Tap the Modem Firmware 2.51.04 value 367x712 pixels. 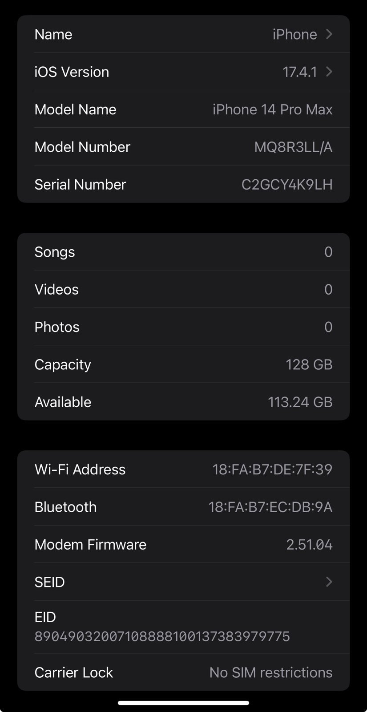309,545
